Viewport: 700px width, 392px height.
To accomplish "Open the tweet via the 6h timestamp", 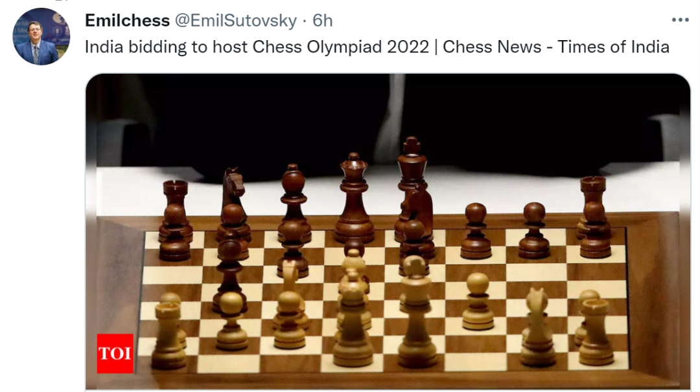I will [x=322, y=21].
